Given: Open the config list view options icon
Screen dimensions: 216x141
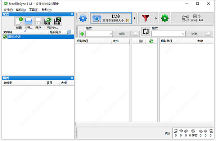Looking at the screenshot, I should point(69,32).
